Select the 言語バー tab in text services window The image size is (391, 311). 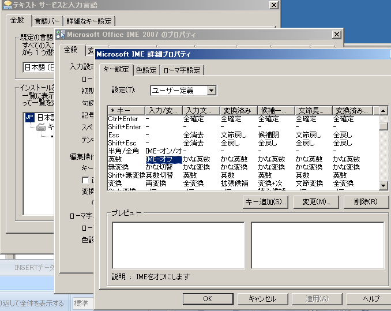pyautogui.click(x=47, y=21)
